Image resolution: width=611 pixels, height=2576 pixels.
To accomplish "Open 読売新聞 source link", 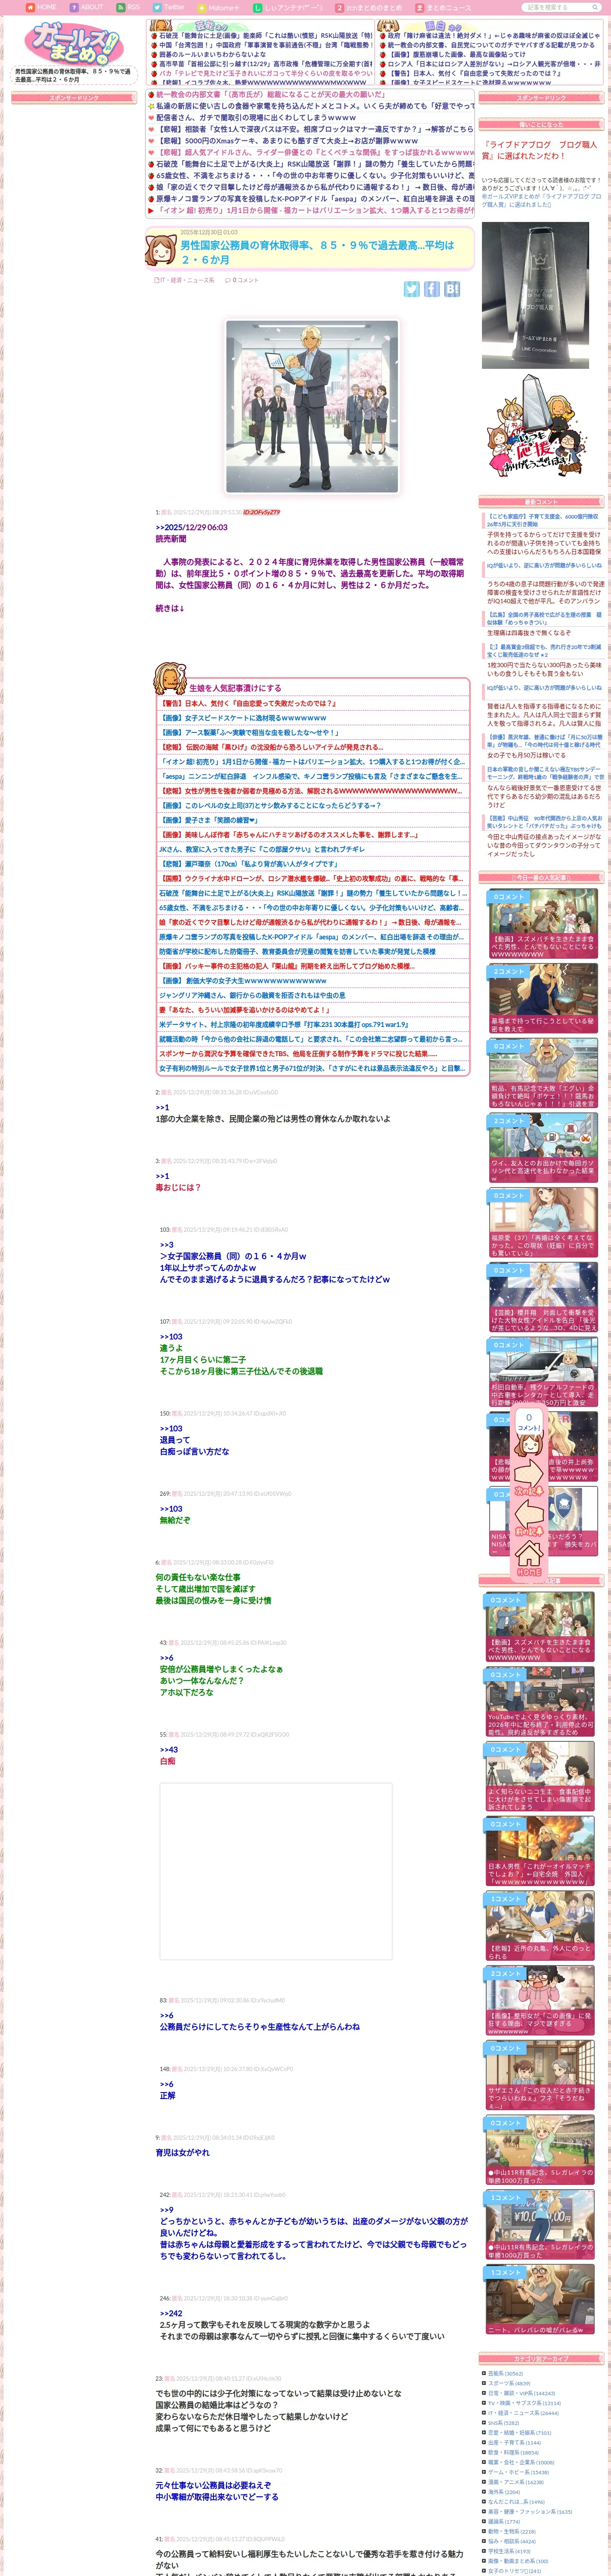I will [171, 539].
